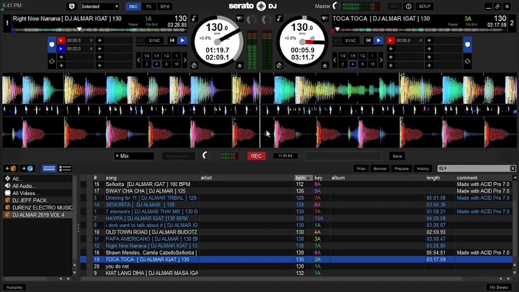
Task: Select the deck 1 cue point tab icon
Action: tap(51, 45)
